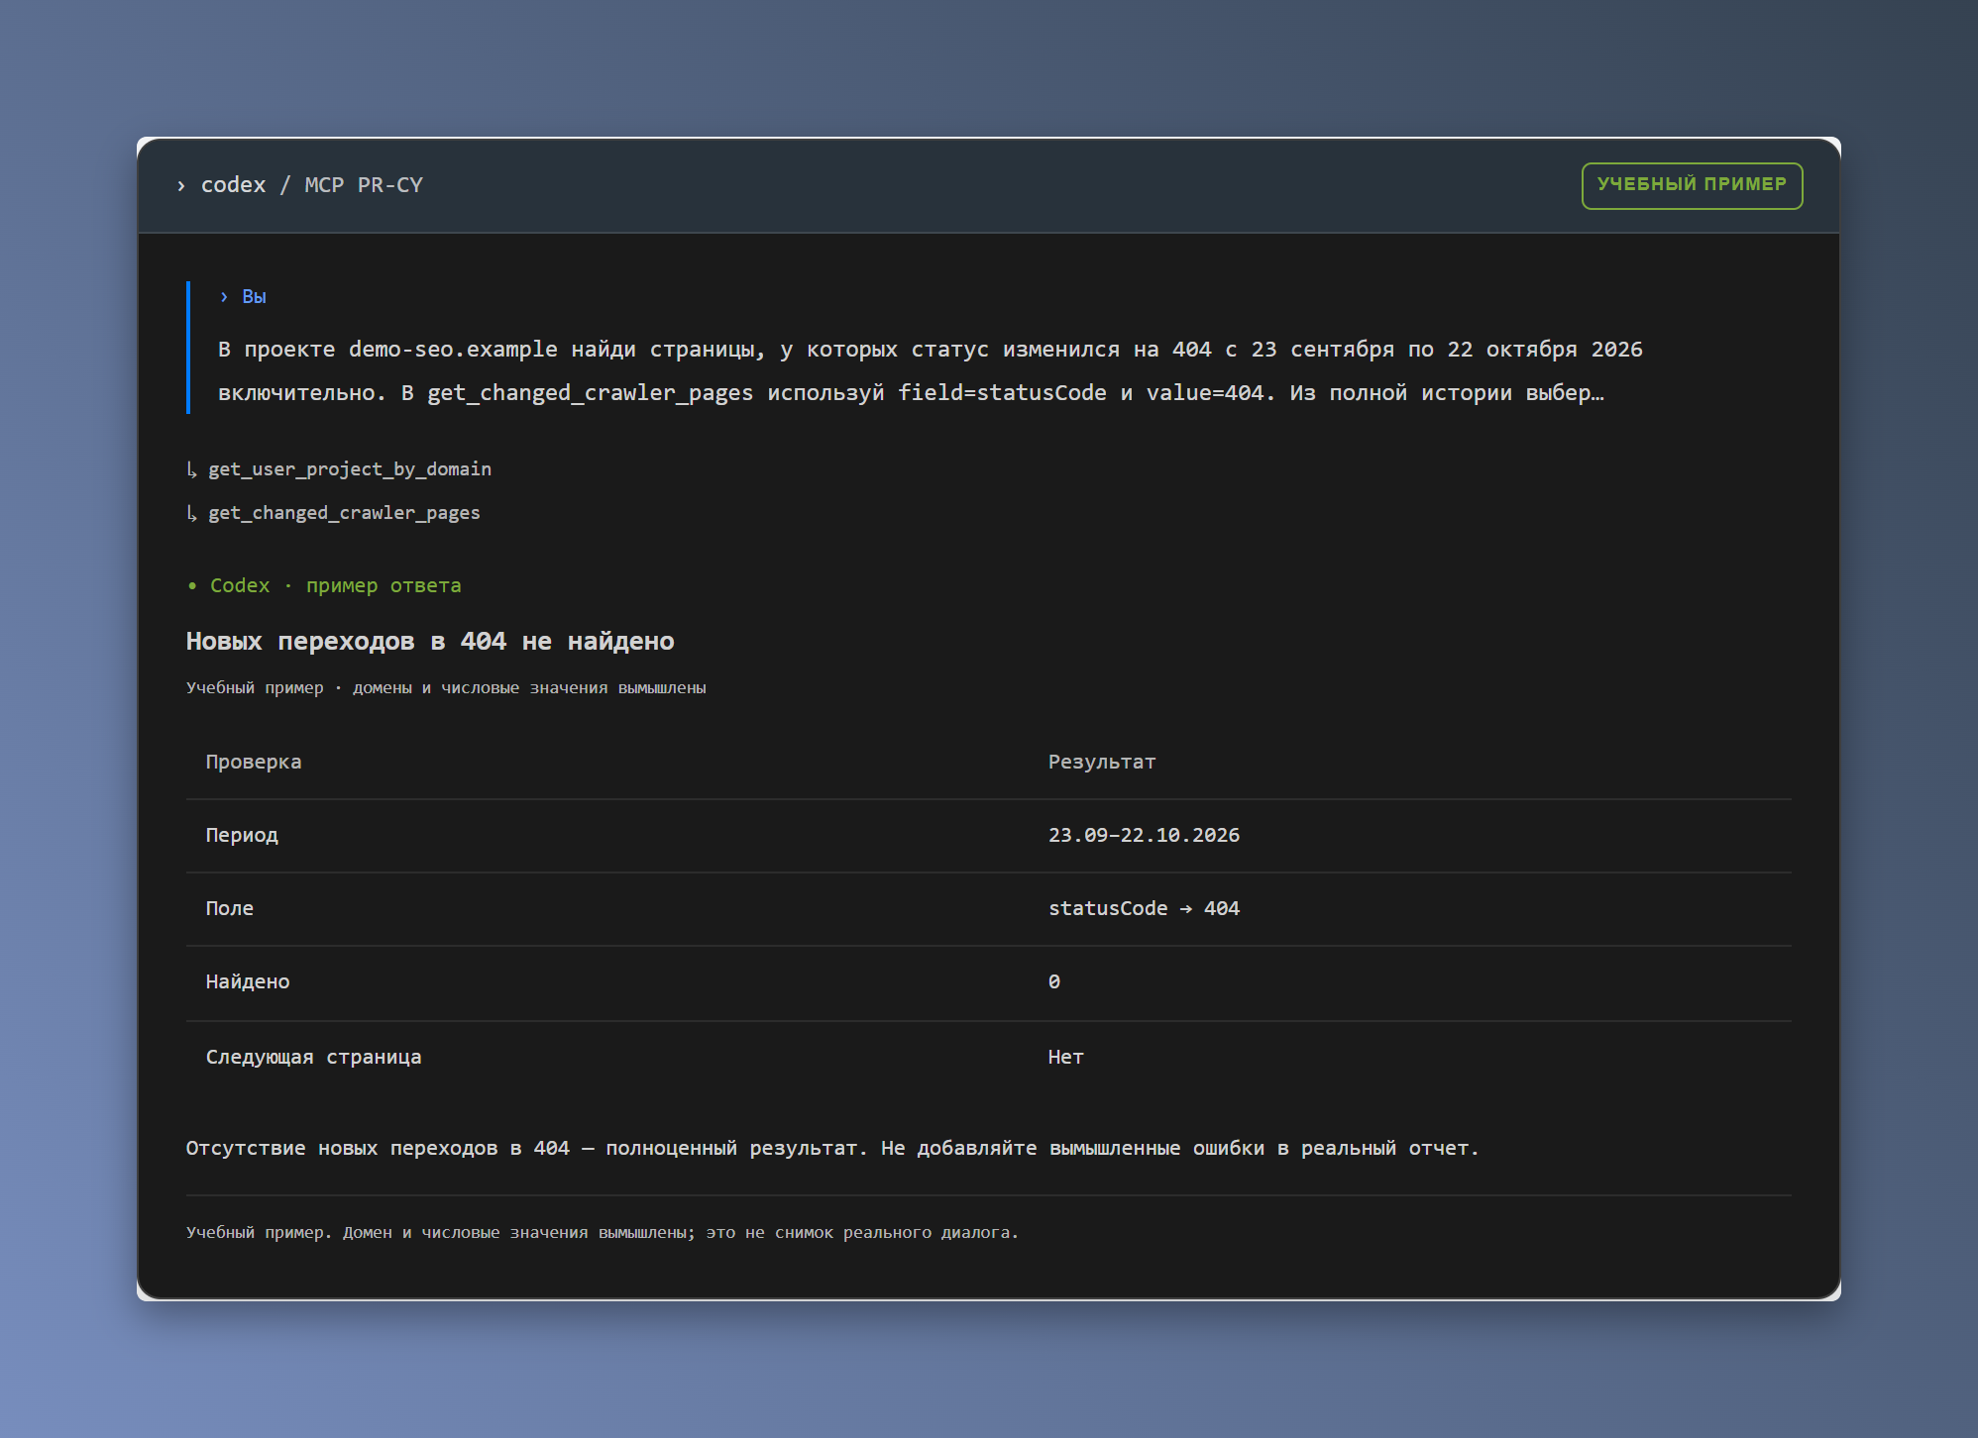Click the subtitle 'домены и числовые значения вымышлены'

pyautogui.click(x=529, y=687)
